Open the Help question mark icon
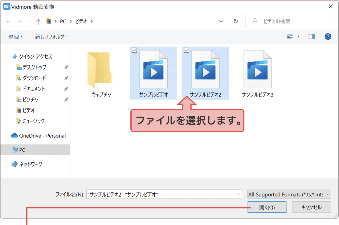Image resolution: width=339 pixels, height=225 pixels. [x=328, y=36]
